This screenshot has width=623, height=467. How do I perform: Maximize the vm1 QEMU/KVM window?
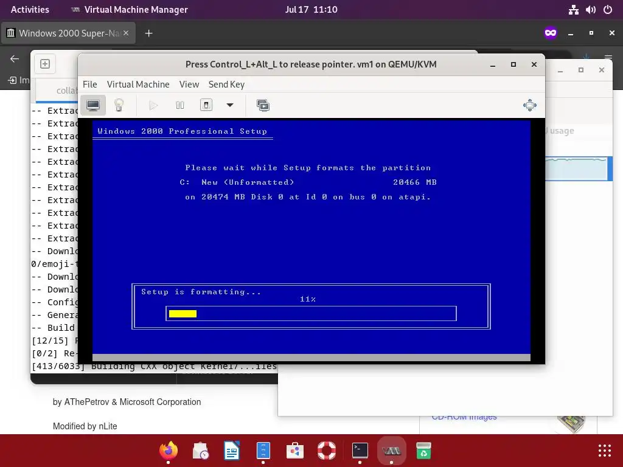tap(513, 64)
